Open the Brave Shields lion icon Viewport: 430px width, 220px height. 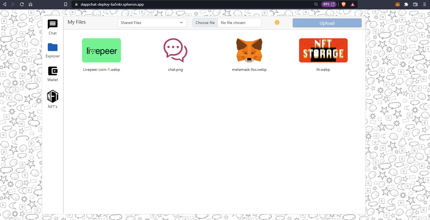tap(344, 4)
